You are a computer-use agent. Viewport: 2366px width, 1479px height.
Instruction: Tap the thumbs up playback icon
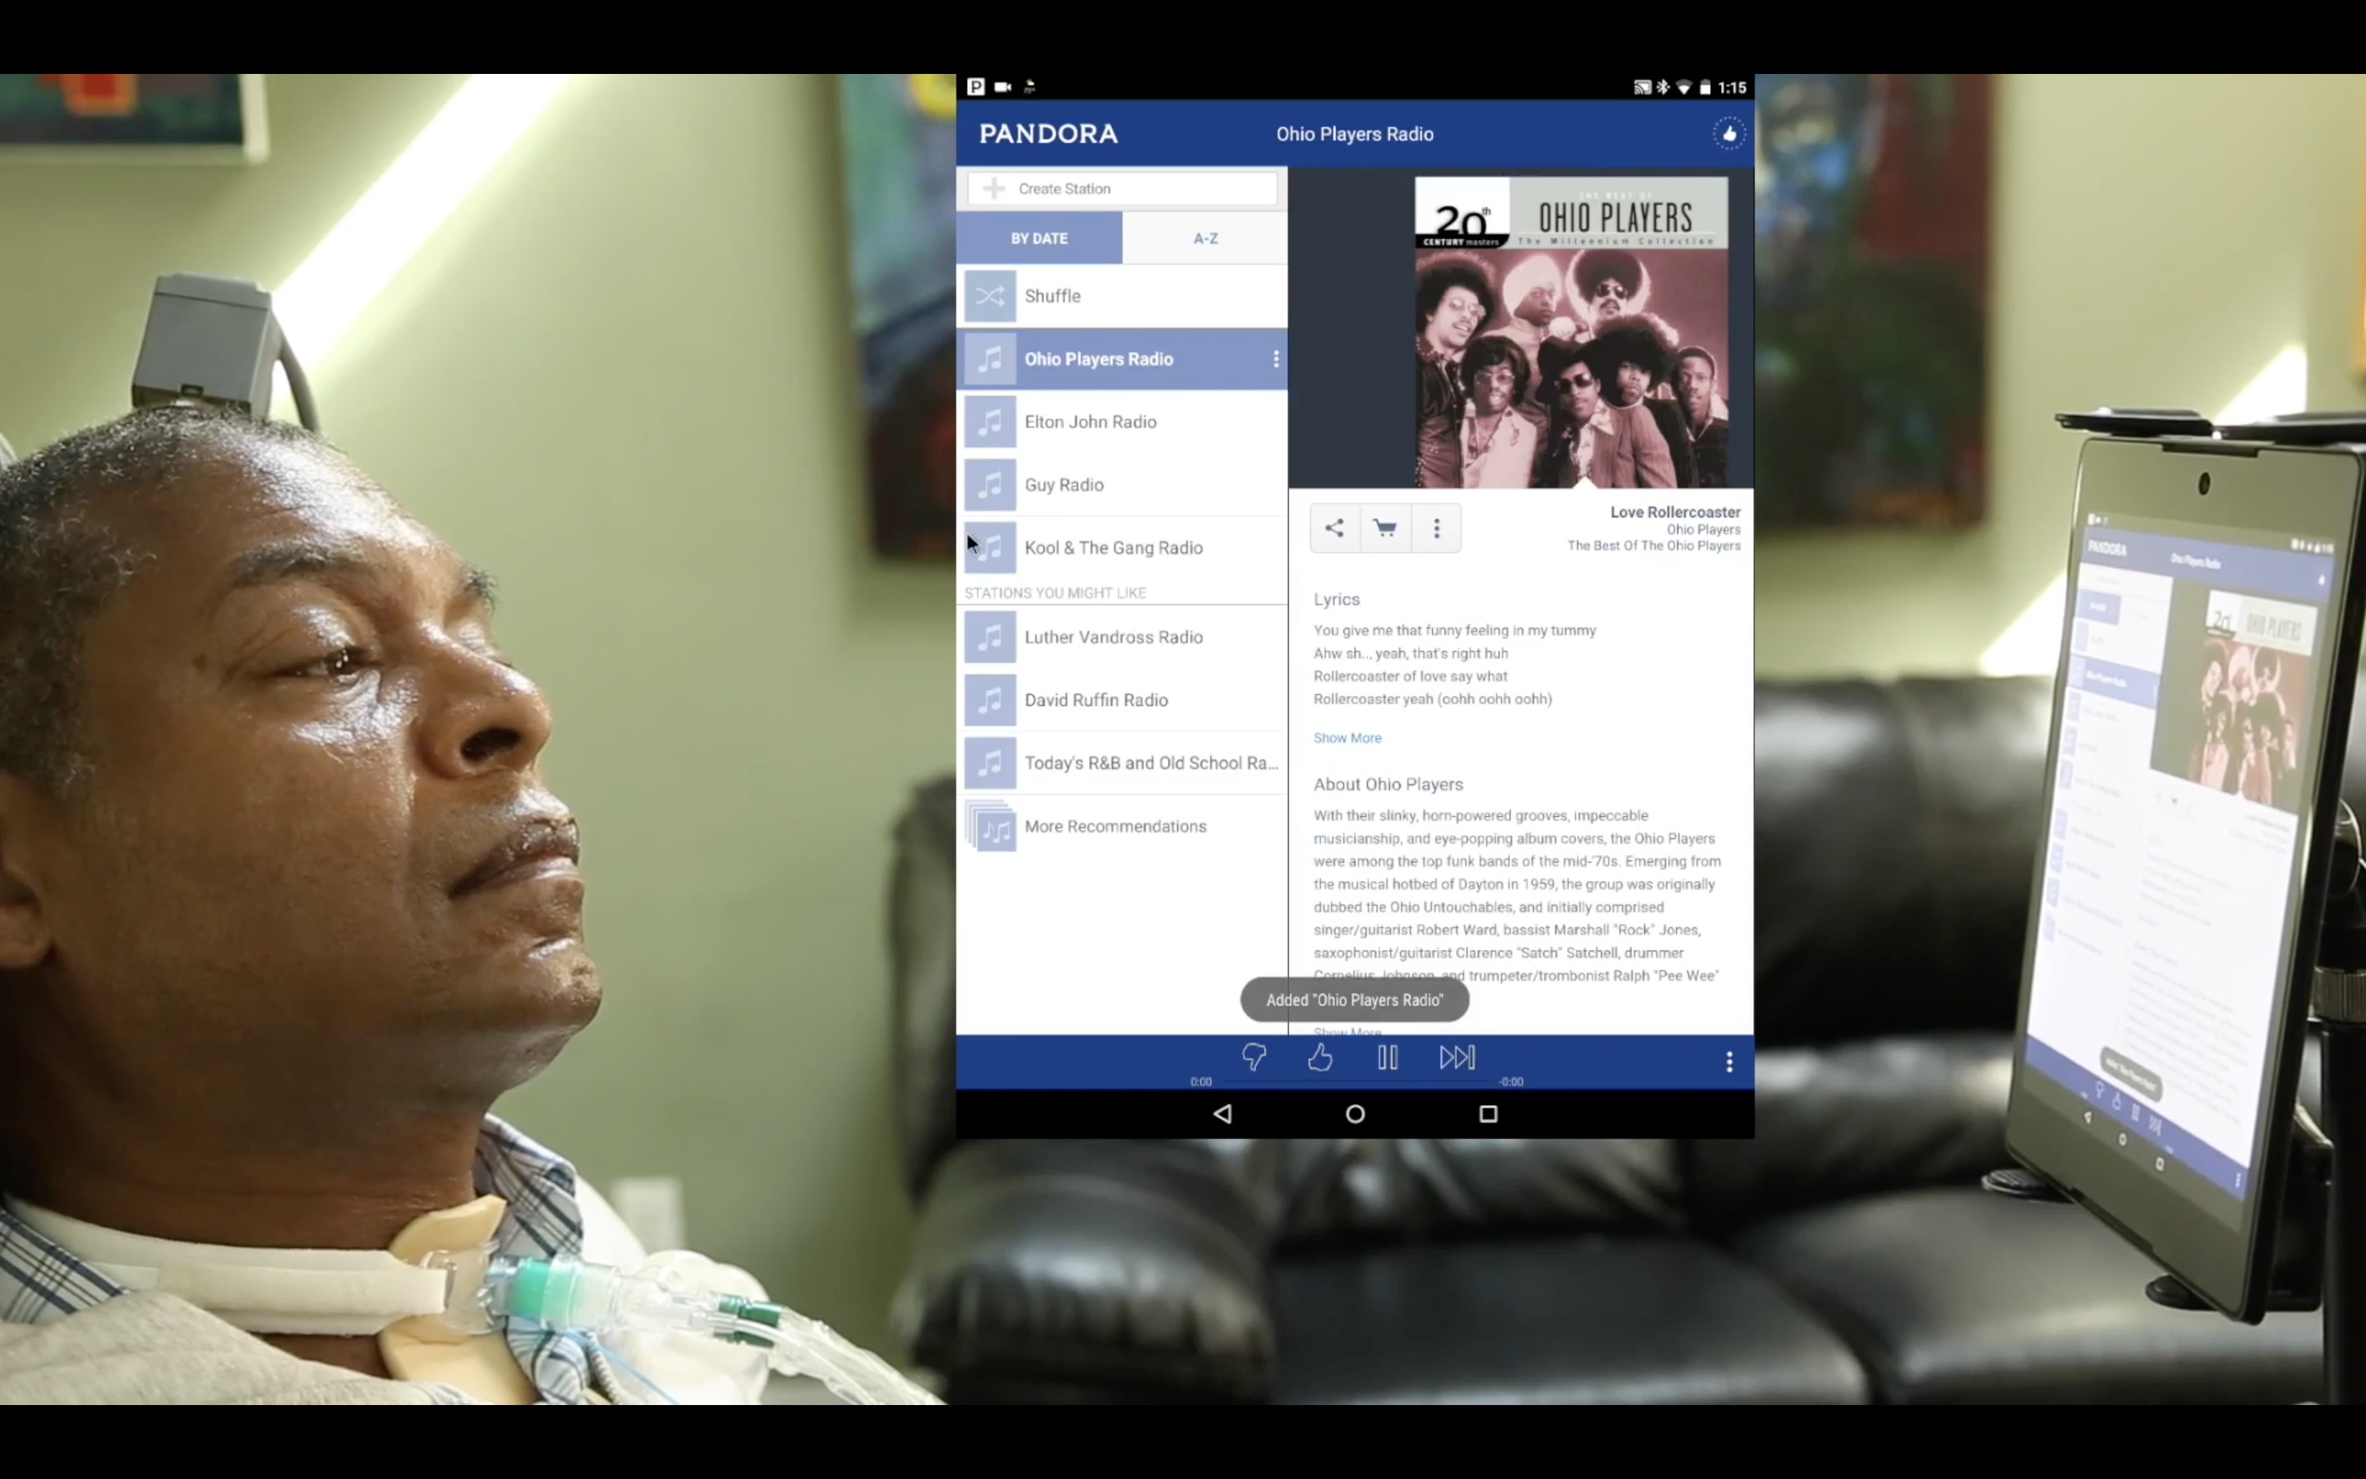click(1320, 1057)
